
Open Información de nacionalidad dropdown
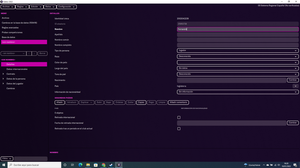238,92
